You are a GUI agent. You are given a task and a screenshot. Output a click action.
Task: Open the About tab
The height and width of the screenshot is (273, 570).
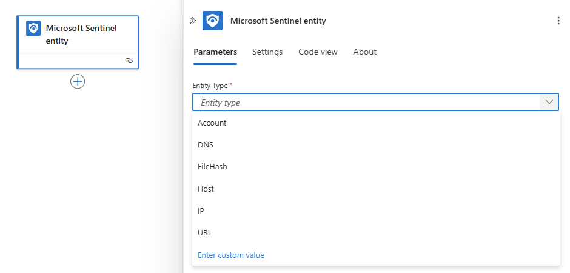pos(365,52)
